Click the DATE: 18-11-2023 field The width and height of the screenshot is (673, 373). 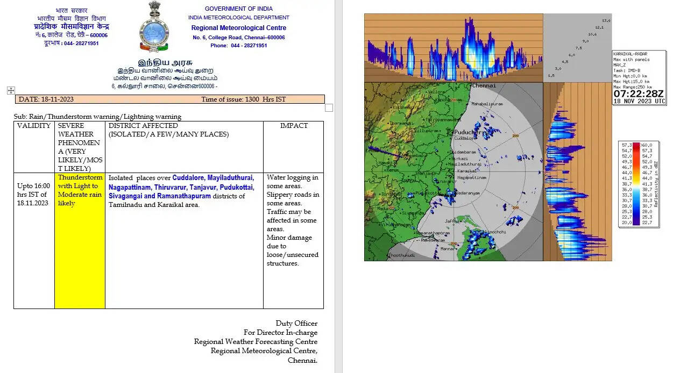[x=46, y=99]
